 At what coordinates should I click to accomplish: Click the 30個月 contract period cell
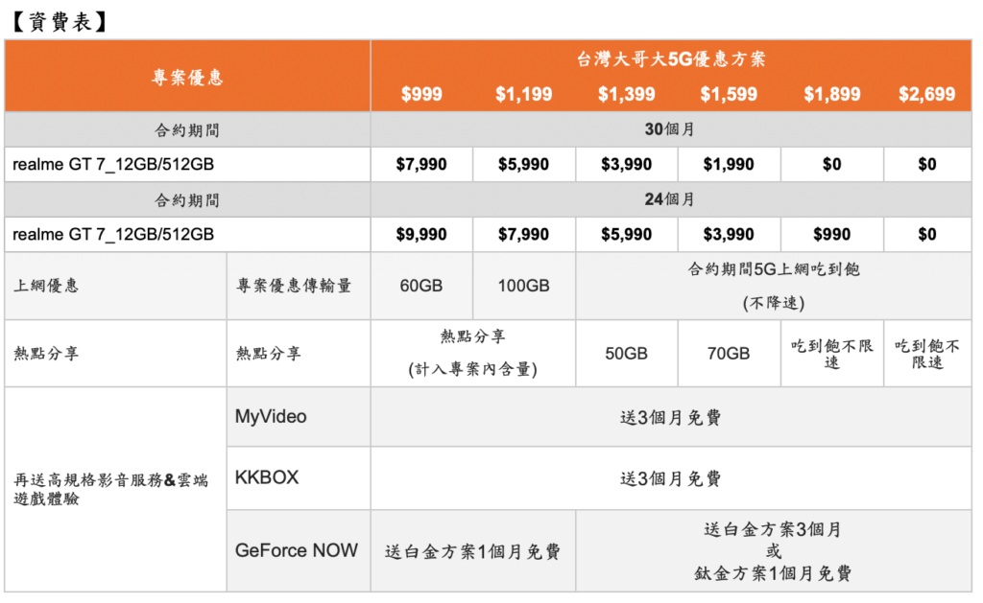pyautogui.click(x=671, y=129)
